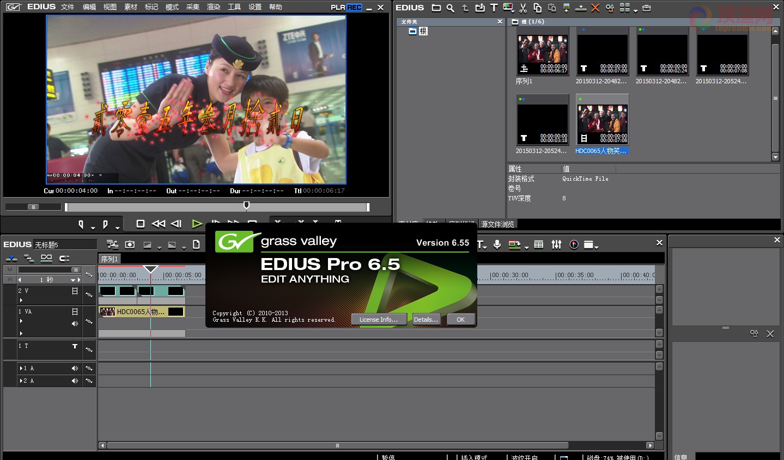Mute audio on 1 VA track
This screenshot has width=784, height=460.
pyautogui.click(x=75, y=323)
